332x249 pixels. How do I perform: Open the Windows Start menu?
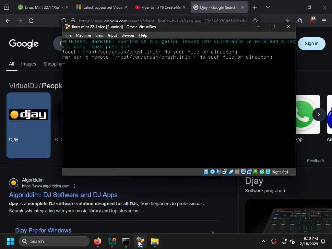coord(10,241)
